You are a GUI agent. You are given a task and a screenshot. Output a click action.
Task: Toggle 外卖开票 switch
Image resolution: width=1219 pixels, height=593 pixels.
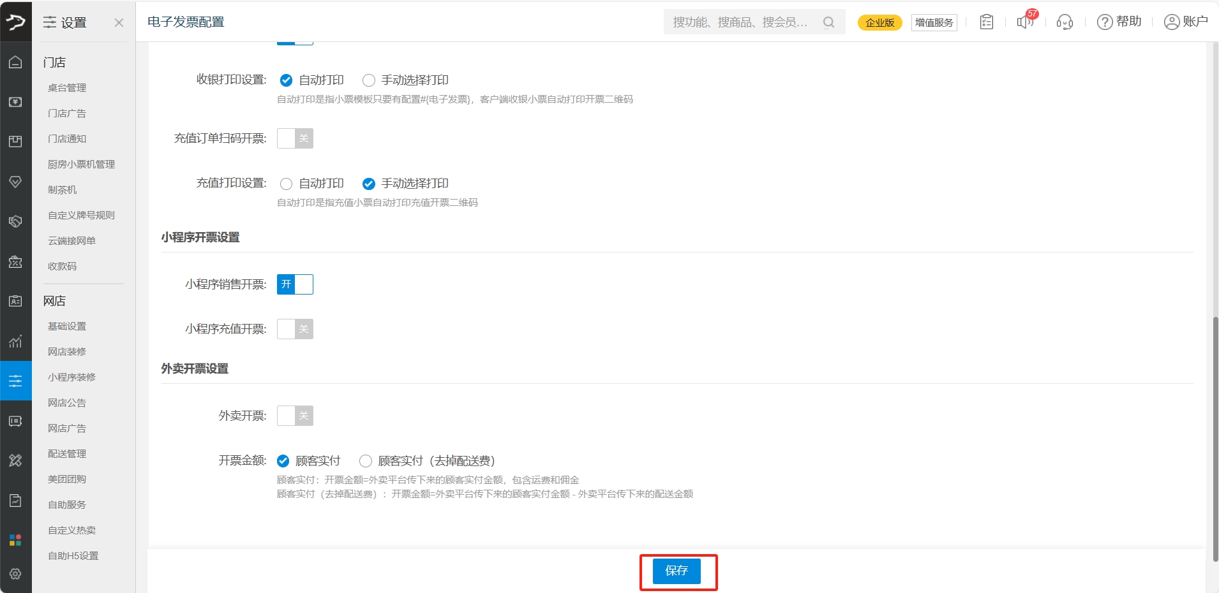(x=295, y=416)
